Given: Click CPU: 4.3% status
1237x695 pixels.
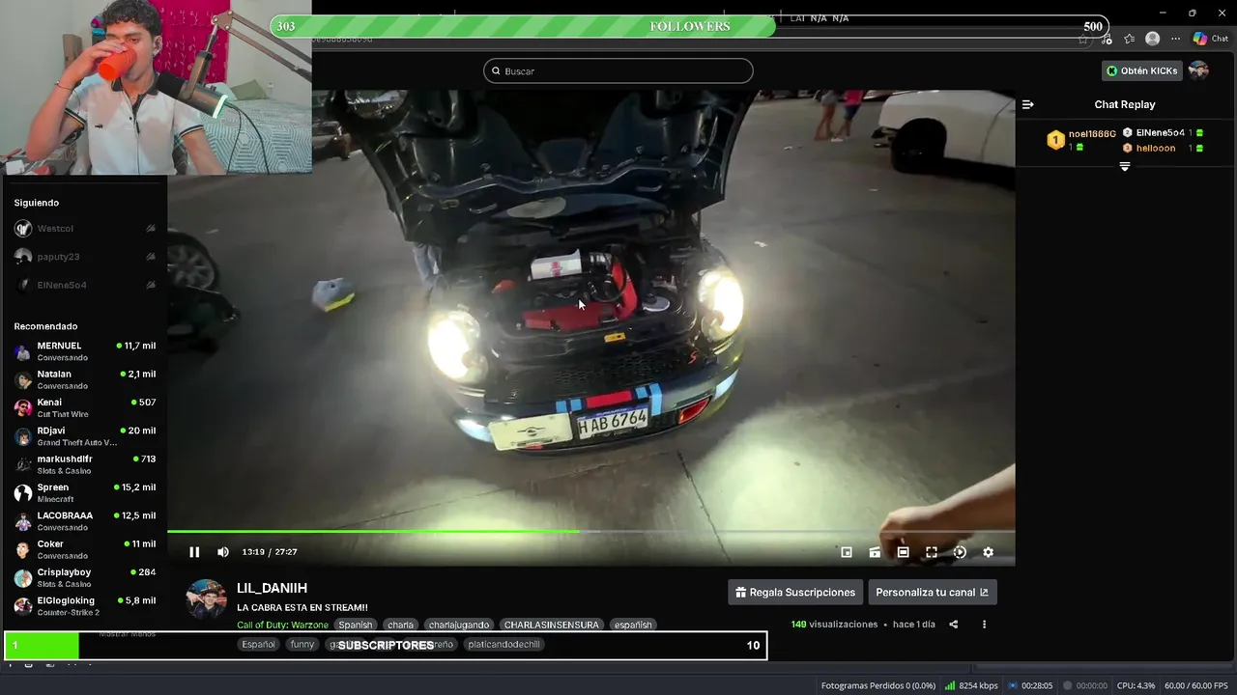Looking at the screenshot, I should (1136, 685).
